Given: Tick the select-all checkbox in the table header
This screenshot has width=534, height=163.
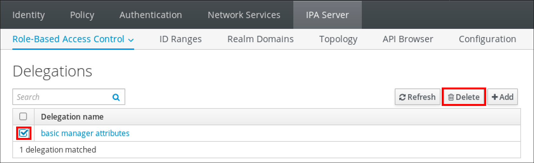Looking at the screenshot, I should click(x=23, y=116).
